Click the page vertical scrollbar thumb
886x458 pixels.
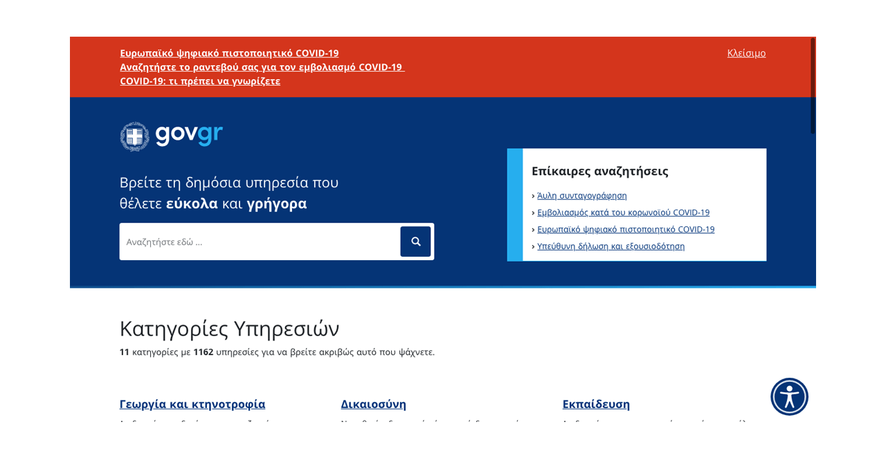coord(813,86)
